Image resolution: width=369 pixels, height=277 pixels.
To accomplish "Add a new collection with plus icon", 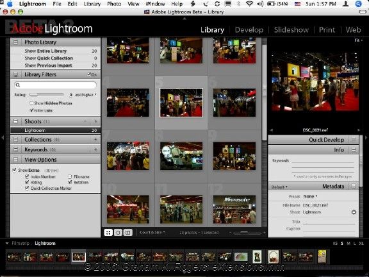I will point(95,140).
